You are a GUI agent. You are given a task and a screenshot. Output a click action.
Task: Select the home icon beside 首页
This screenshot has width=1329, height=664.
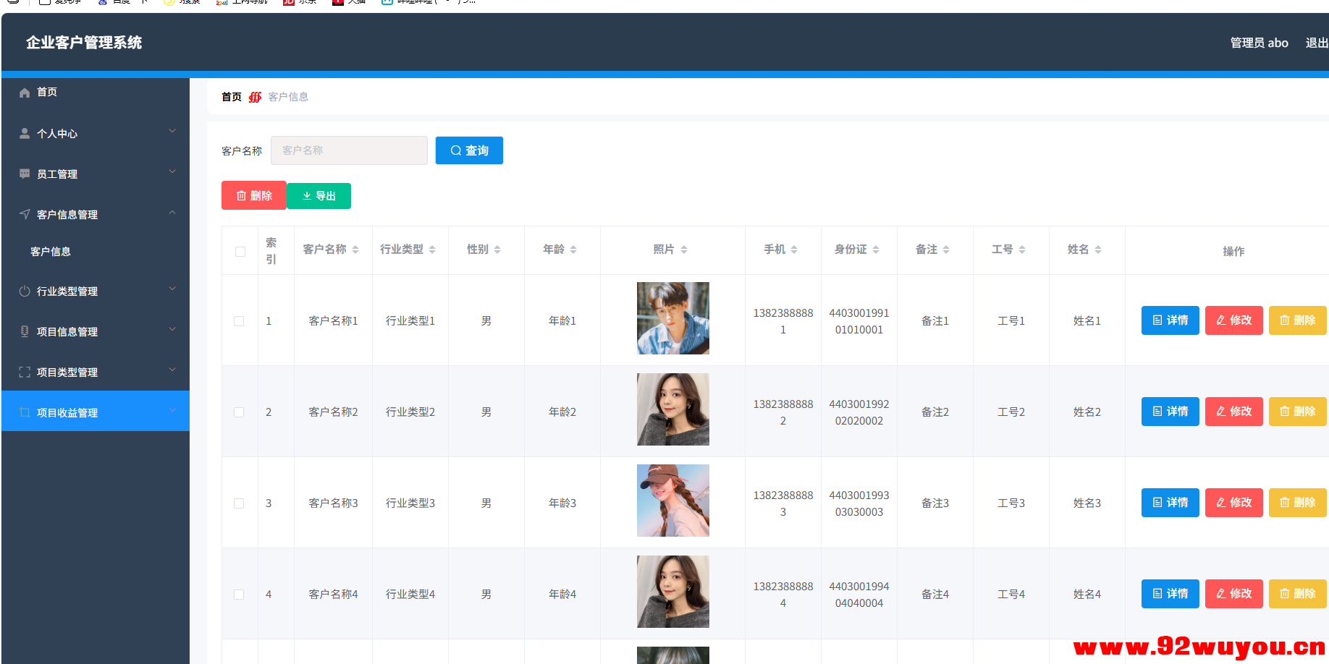point(25,92)
